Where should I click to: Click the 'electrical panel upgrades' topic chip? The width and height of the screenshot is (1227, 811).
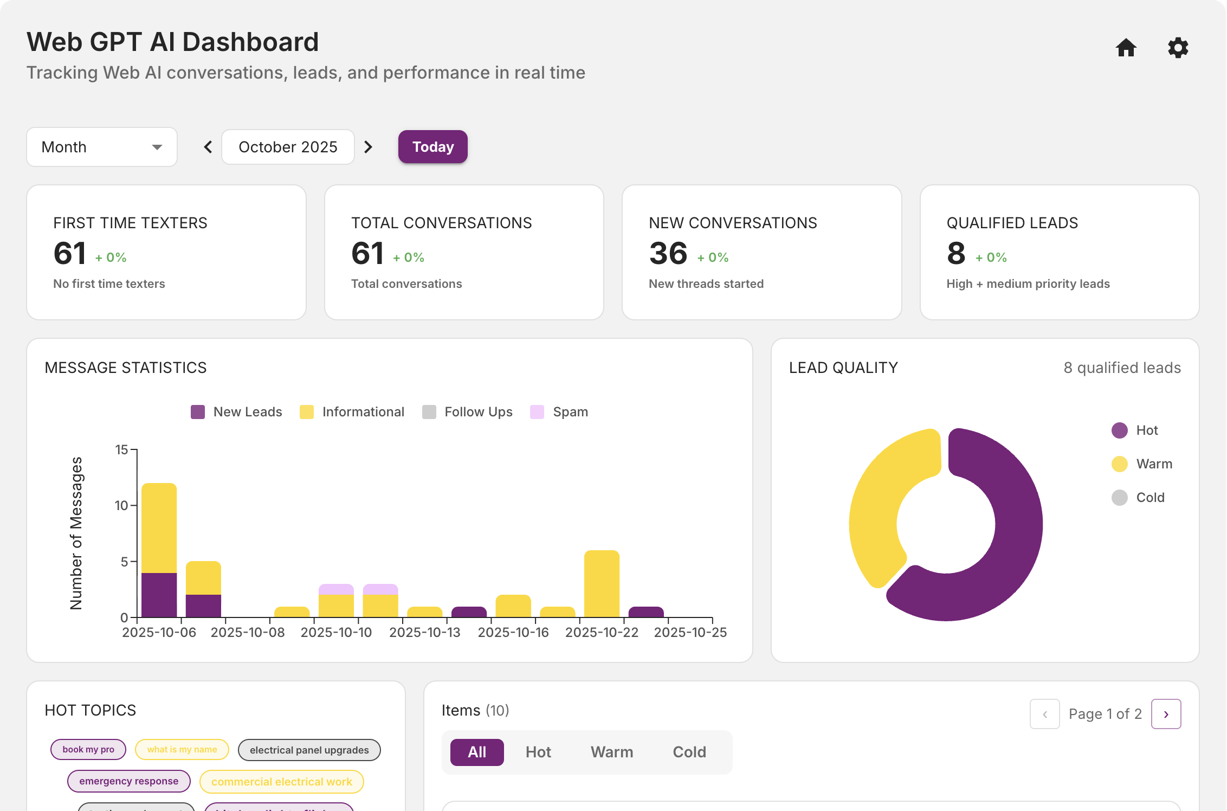click(x=309, y=750)
